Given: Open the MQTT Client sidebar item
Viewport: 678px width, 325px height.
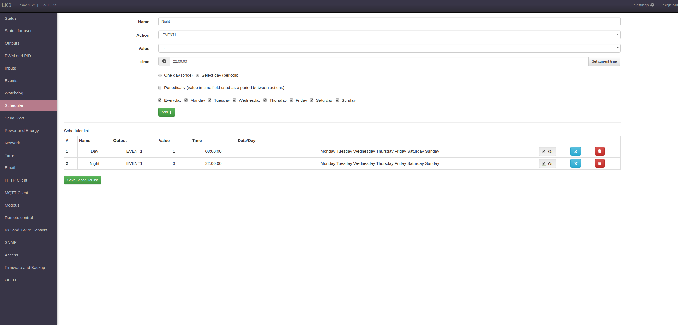Looking at the screenshot, I should [x=16, y=193].
